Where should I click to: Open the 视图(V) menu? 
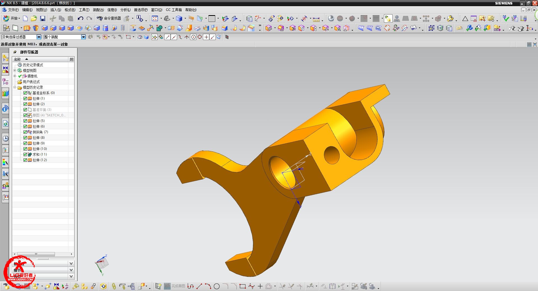[x=41, y=10]
